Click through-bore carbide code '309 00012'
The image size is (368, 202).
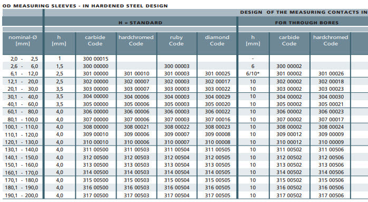click(289, 134)
